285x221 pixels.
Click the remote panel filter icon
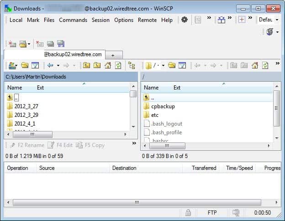click(182, 65)
